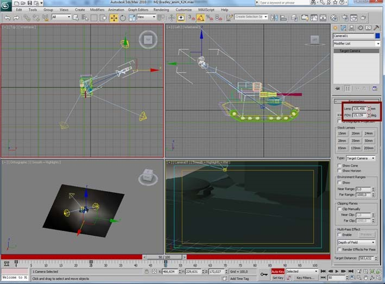Click the Mirror tool icon
Image resolution: width=385 pixels, height=284 pixels.
[274, 18]
